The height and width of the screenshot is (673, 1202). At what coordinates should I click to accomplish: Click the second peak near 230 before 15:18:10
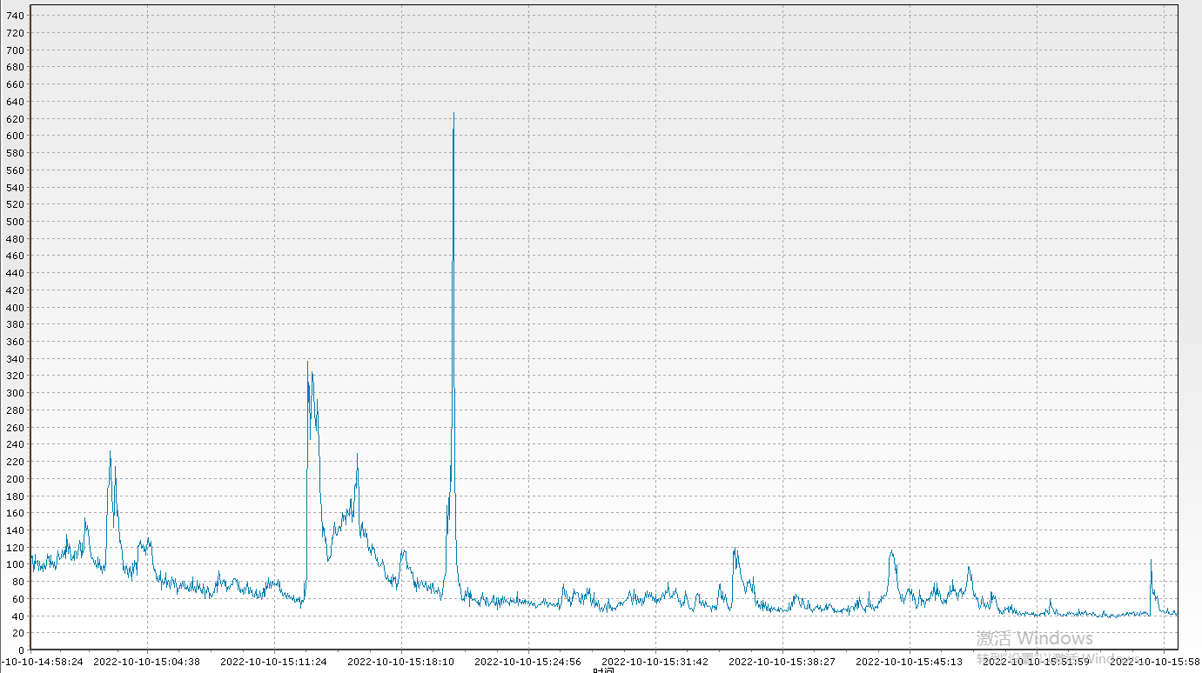357,455
